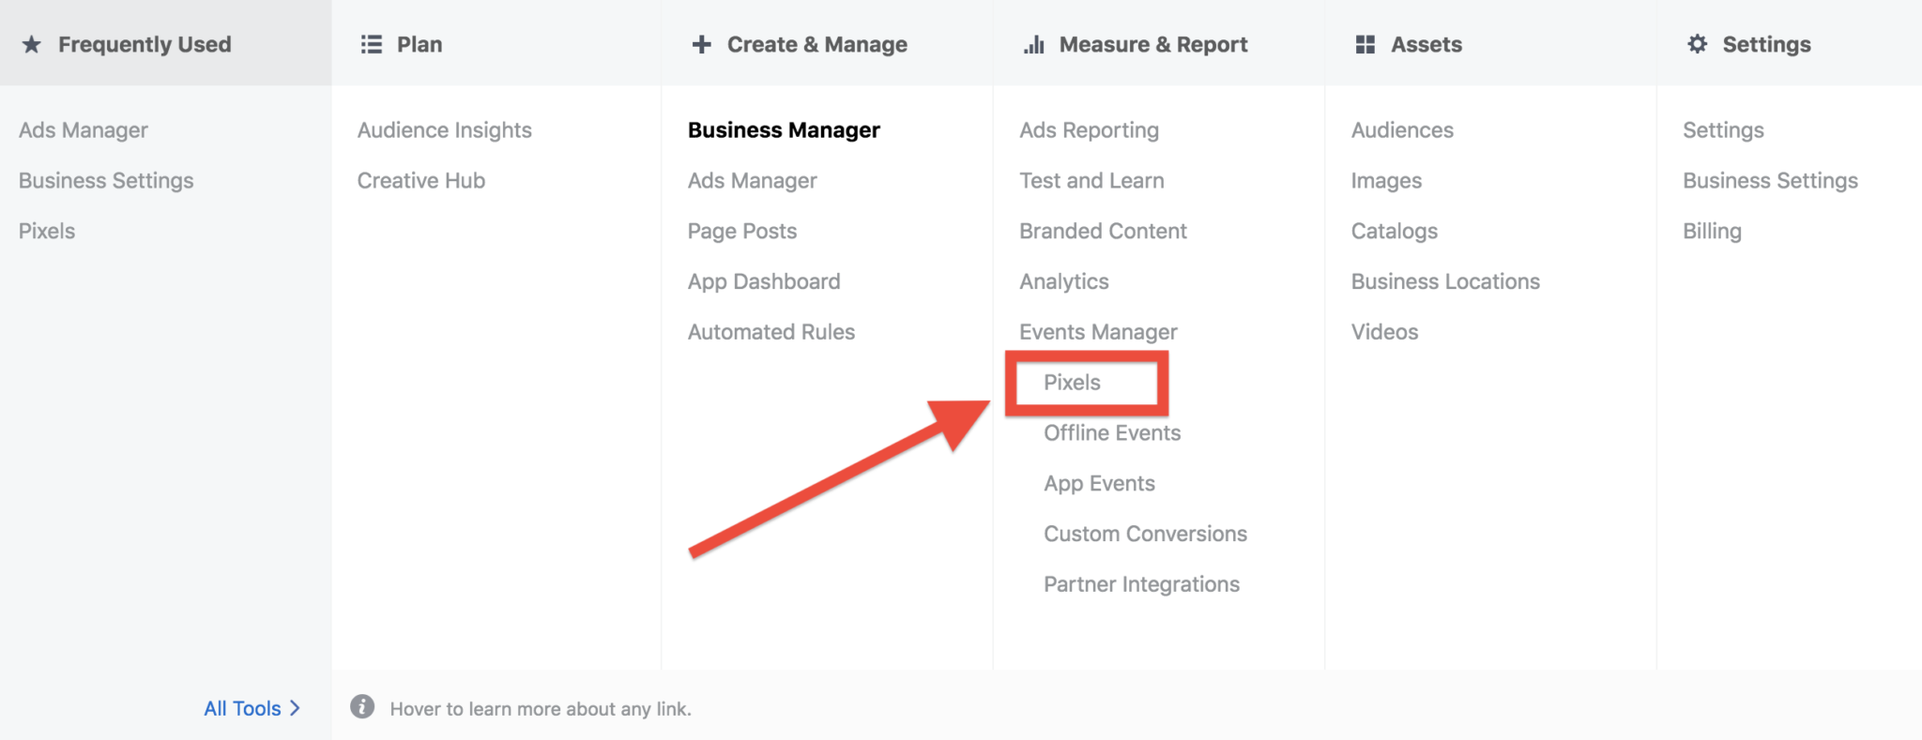
Task: Click the info icon beside hover hint
Action: click(362, 706)
